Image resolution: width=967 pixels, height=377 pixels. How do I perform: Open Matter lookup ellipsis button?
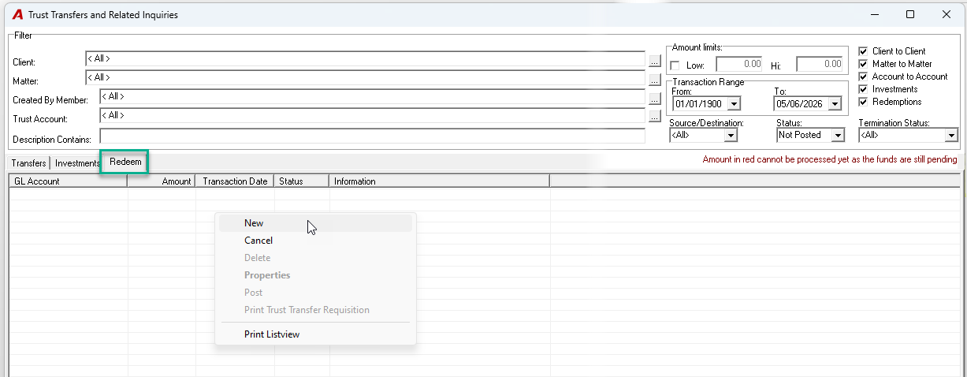(654, 79)
